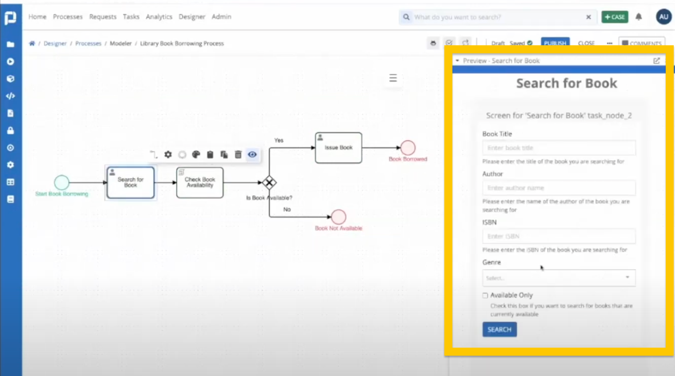Collapse the Preview - Search for Book panel
The image size is (675, 376).
tap(457, 61)
